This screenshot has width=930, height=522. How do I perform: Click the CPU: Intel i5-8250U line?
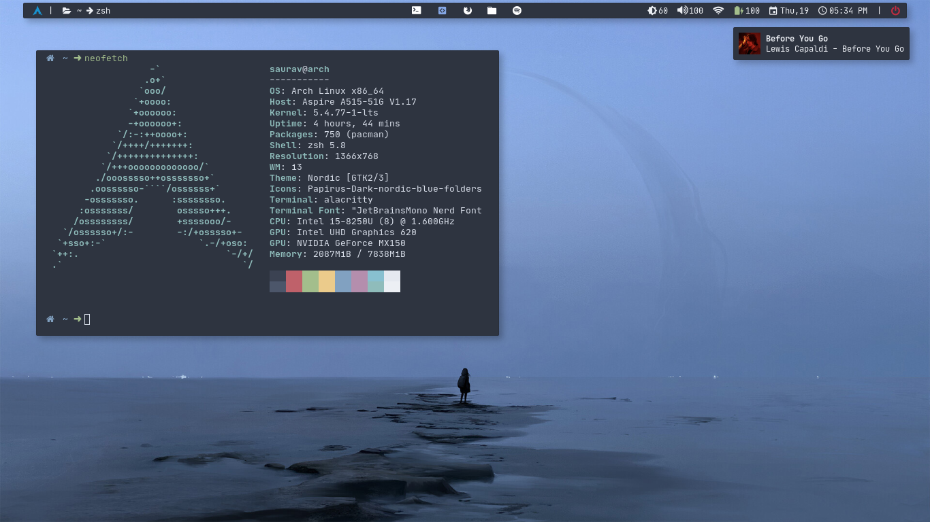click(362, 222)
